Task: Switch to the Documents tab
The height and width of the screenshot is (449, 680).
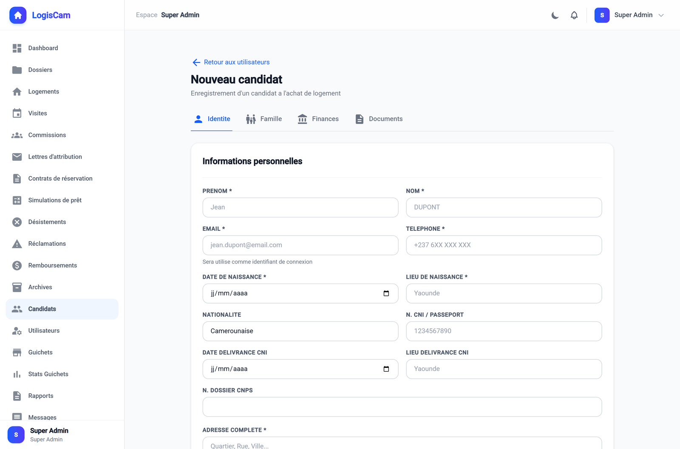Action: coord(379,119)
